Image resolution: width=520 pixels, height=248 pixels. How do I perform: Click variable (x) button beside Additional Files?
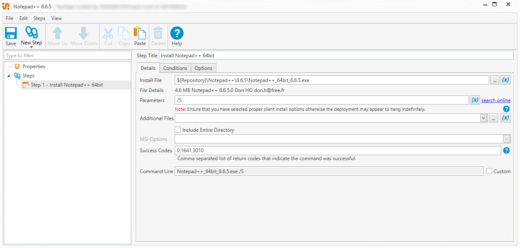505,118
